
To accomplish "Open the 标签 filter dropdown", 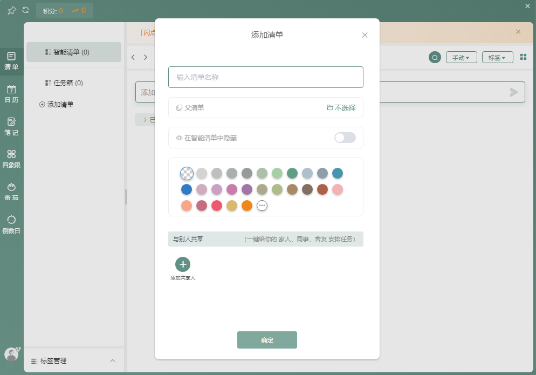I will [x=497, y=57].
